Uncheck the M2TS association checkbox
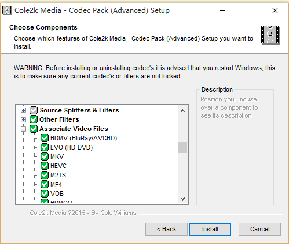The image size is (289, 244). click(45, 175)
